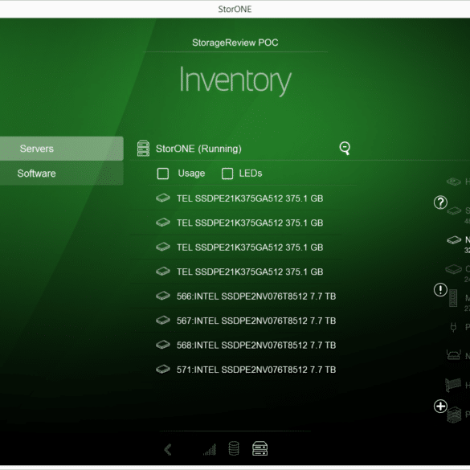
Task: Click the StorageReview POC system name
Action: (235, 43)
